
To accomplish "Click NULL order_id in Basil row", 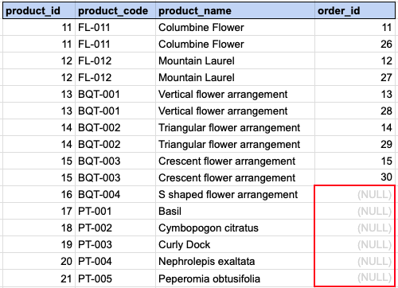I will pyautogui.click(x=355, y=211).
